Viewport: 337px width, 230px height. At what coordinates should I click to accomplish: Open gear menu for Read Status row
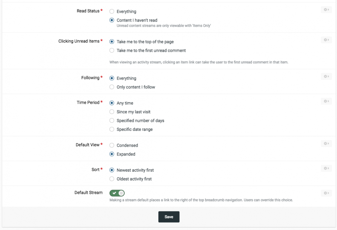(x=326, y=10)
